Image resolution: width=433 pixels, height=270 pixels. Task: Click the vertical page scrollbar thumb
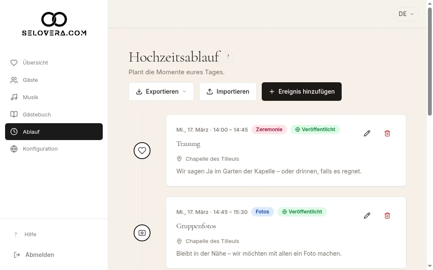coord(430,62)
